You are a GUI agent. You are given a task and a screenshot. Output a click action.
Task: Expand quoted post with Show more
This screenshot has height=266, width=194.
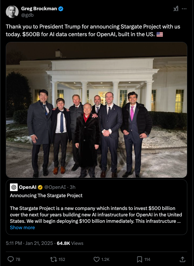22,228
